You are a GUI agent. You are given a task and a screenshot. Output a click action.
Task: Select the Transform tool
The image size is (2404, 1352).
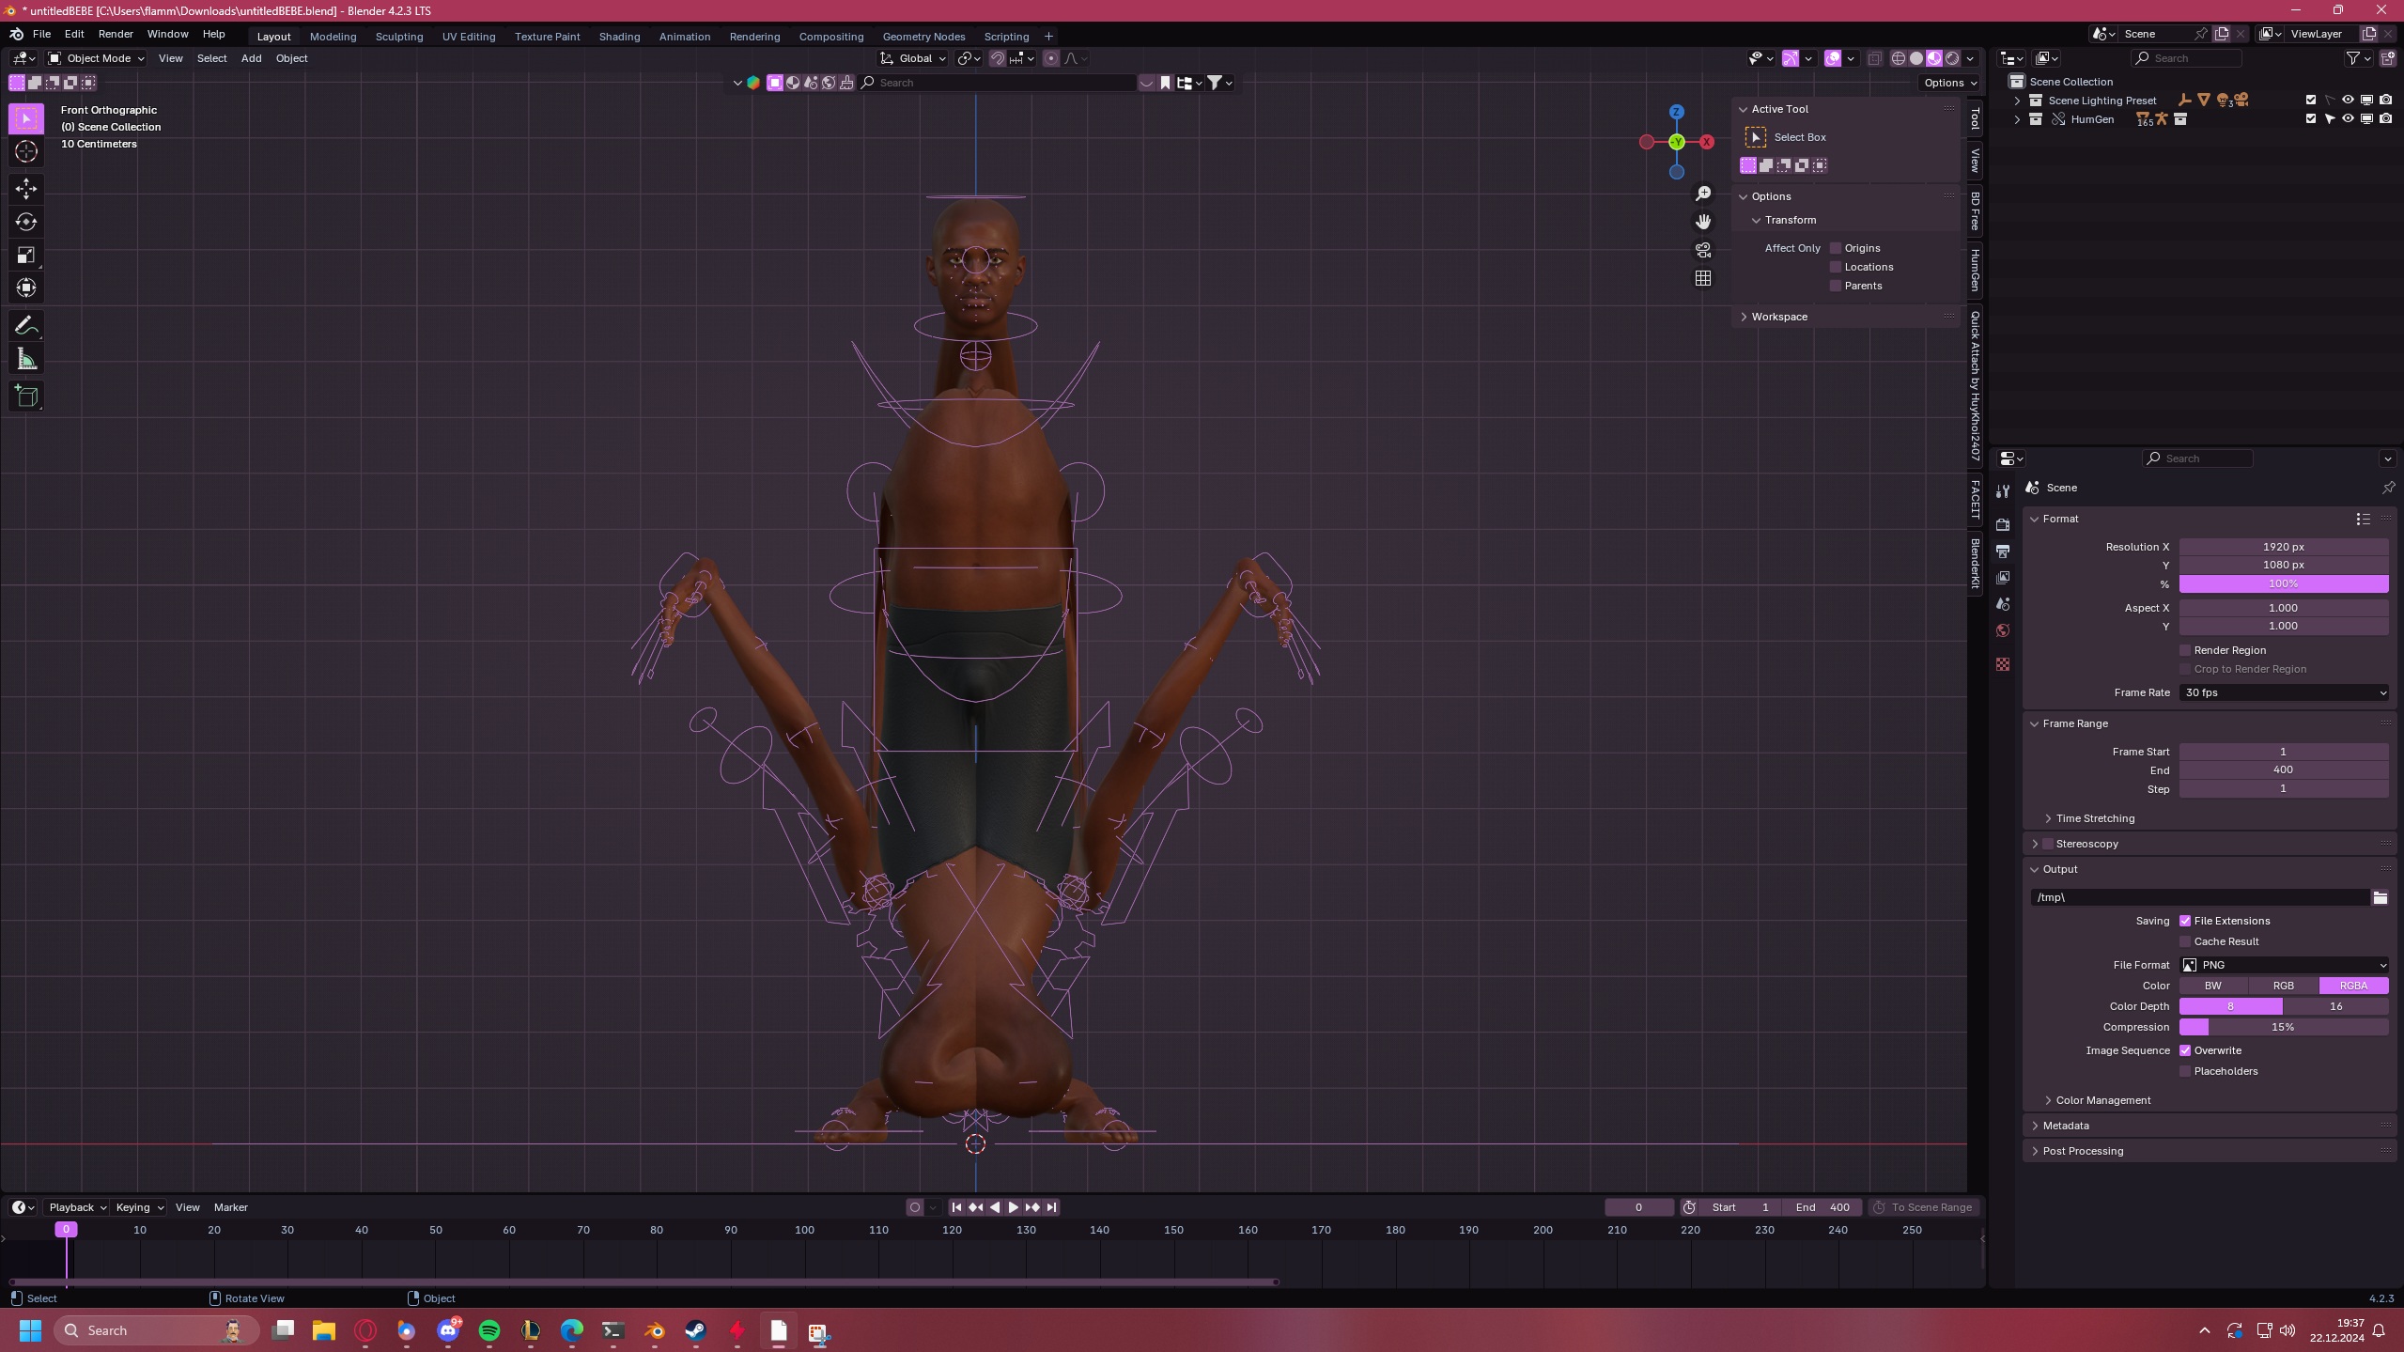point(26,287)
